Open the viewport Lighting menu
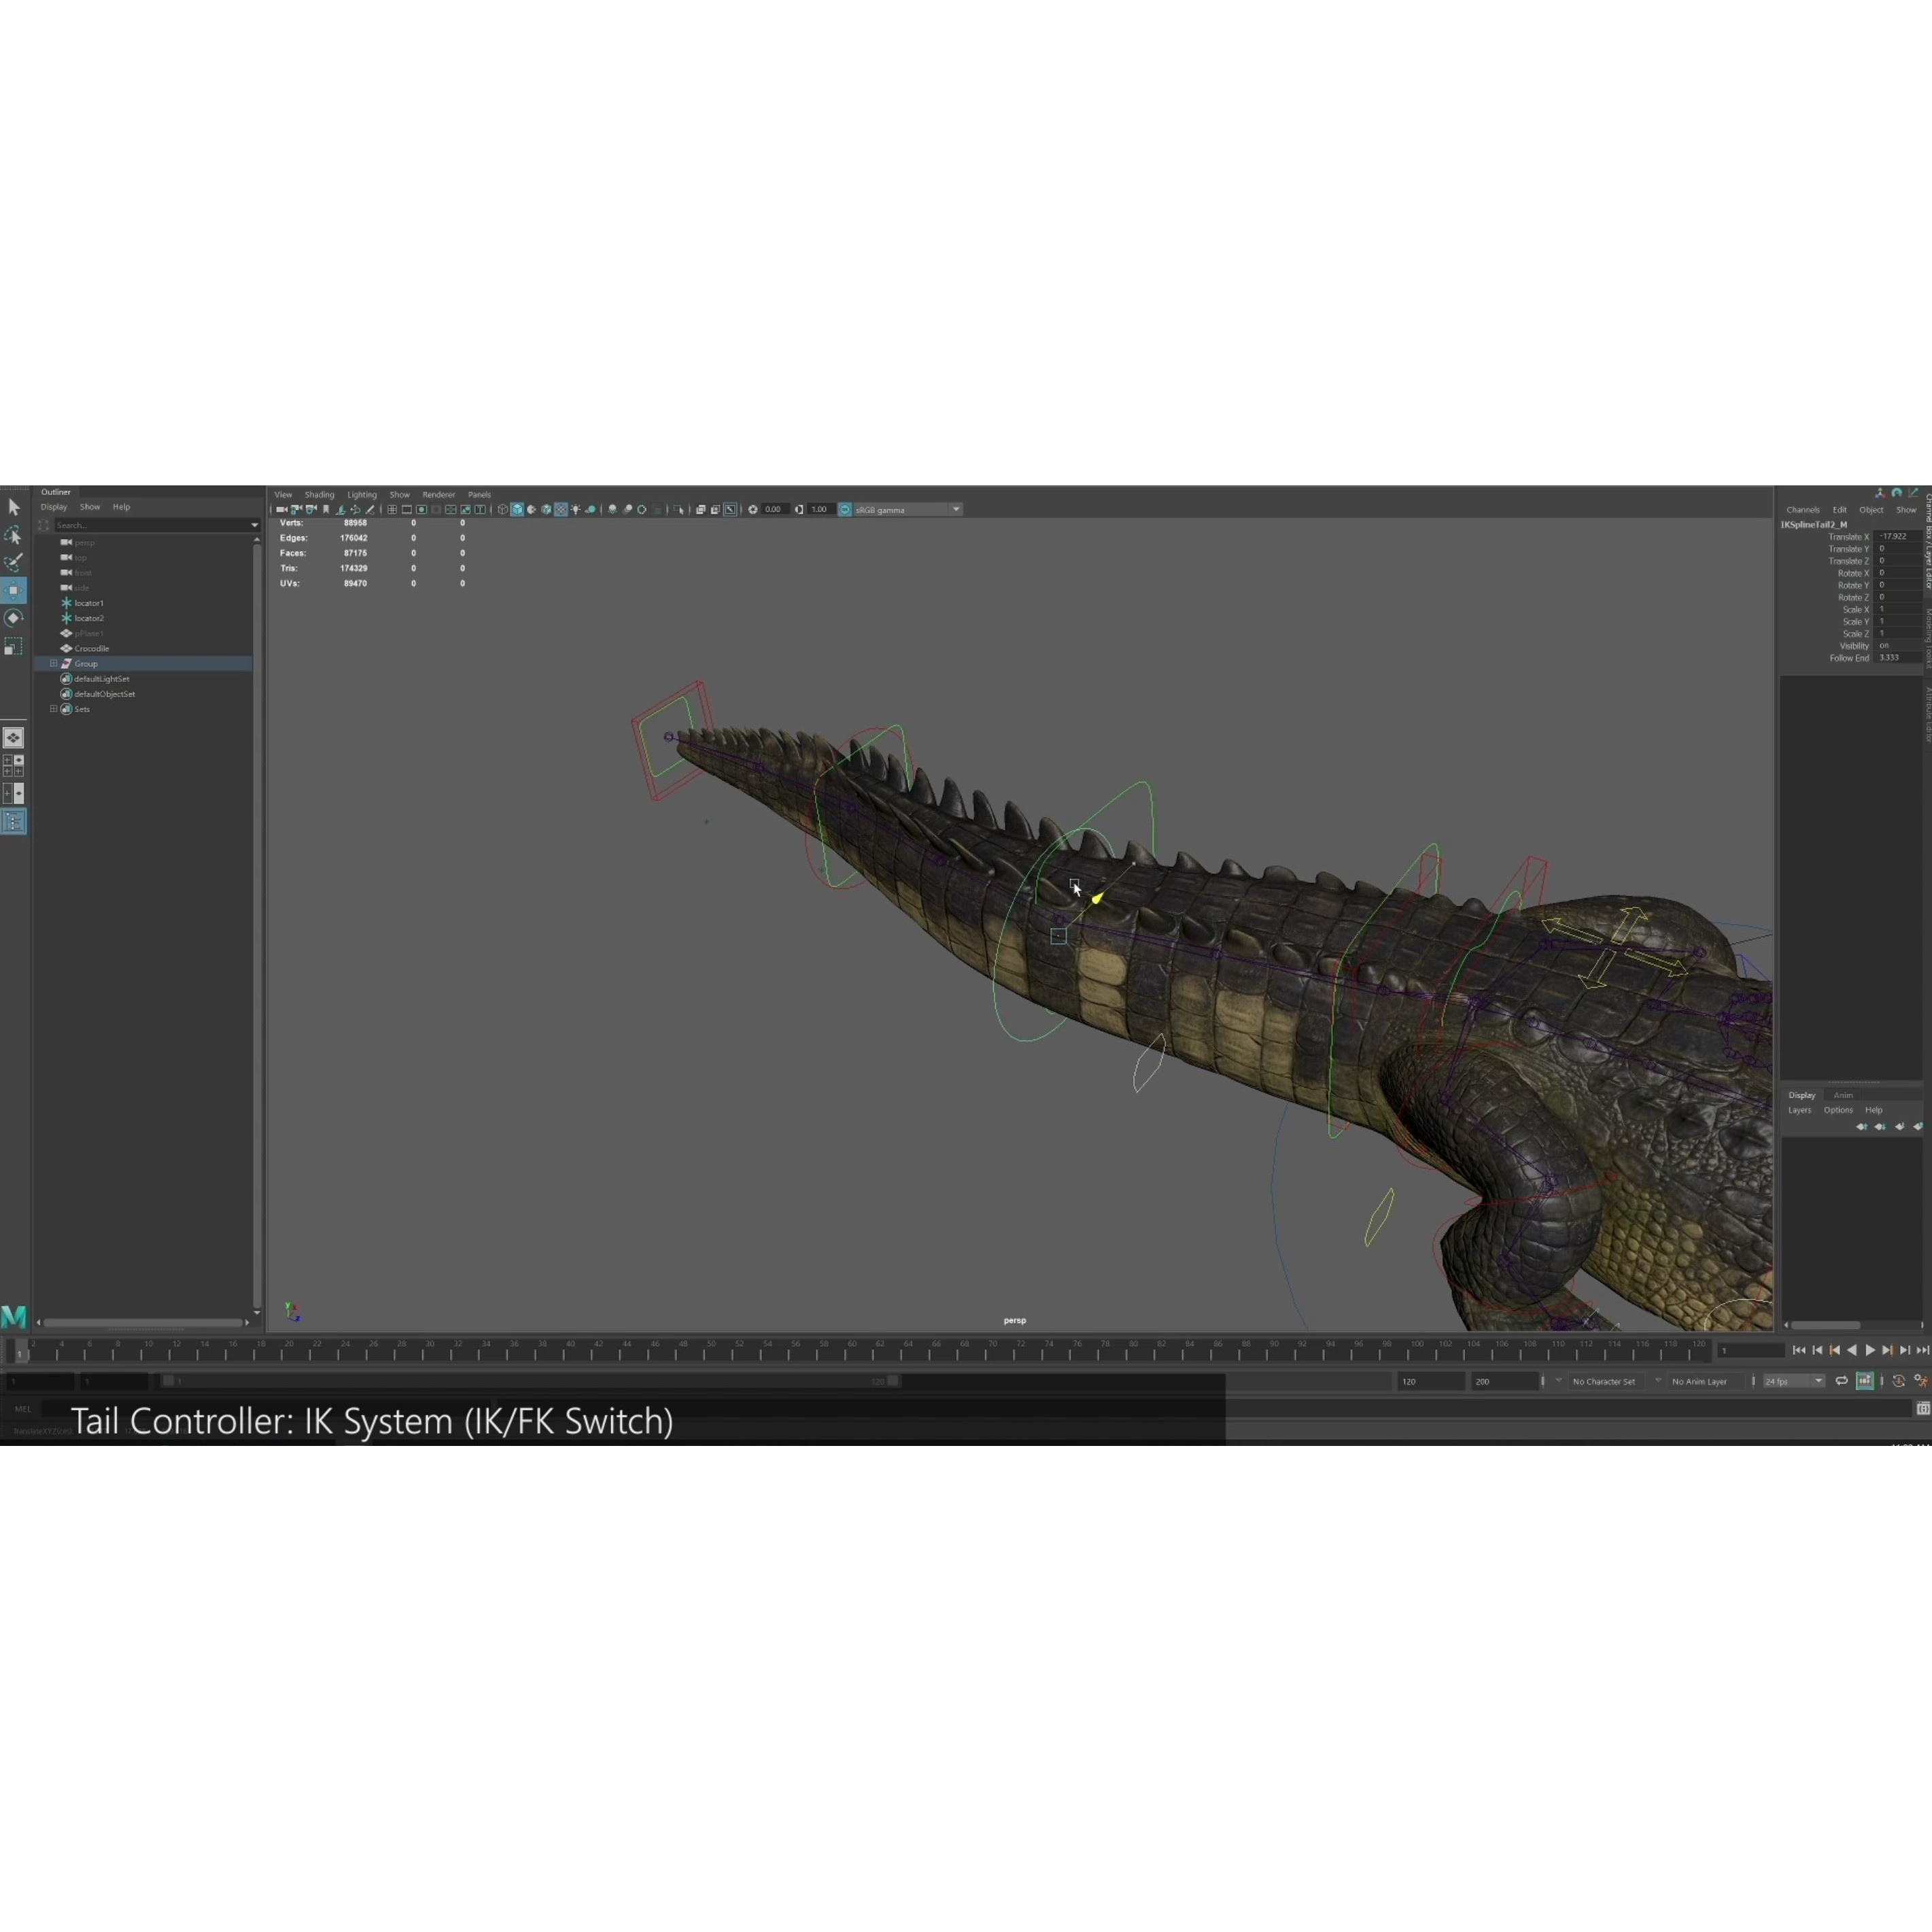The width and height of the screenshot is (1932, 1932). point(362,494)
